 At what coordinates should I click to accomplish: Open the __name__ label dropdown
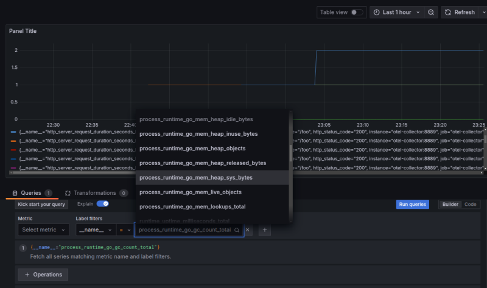pos(94,230)
